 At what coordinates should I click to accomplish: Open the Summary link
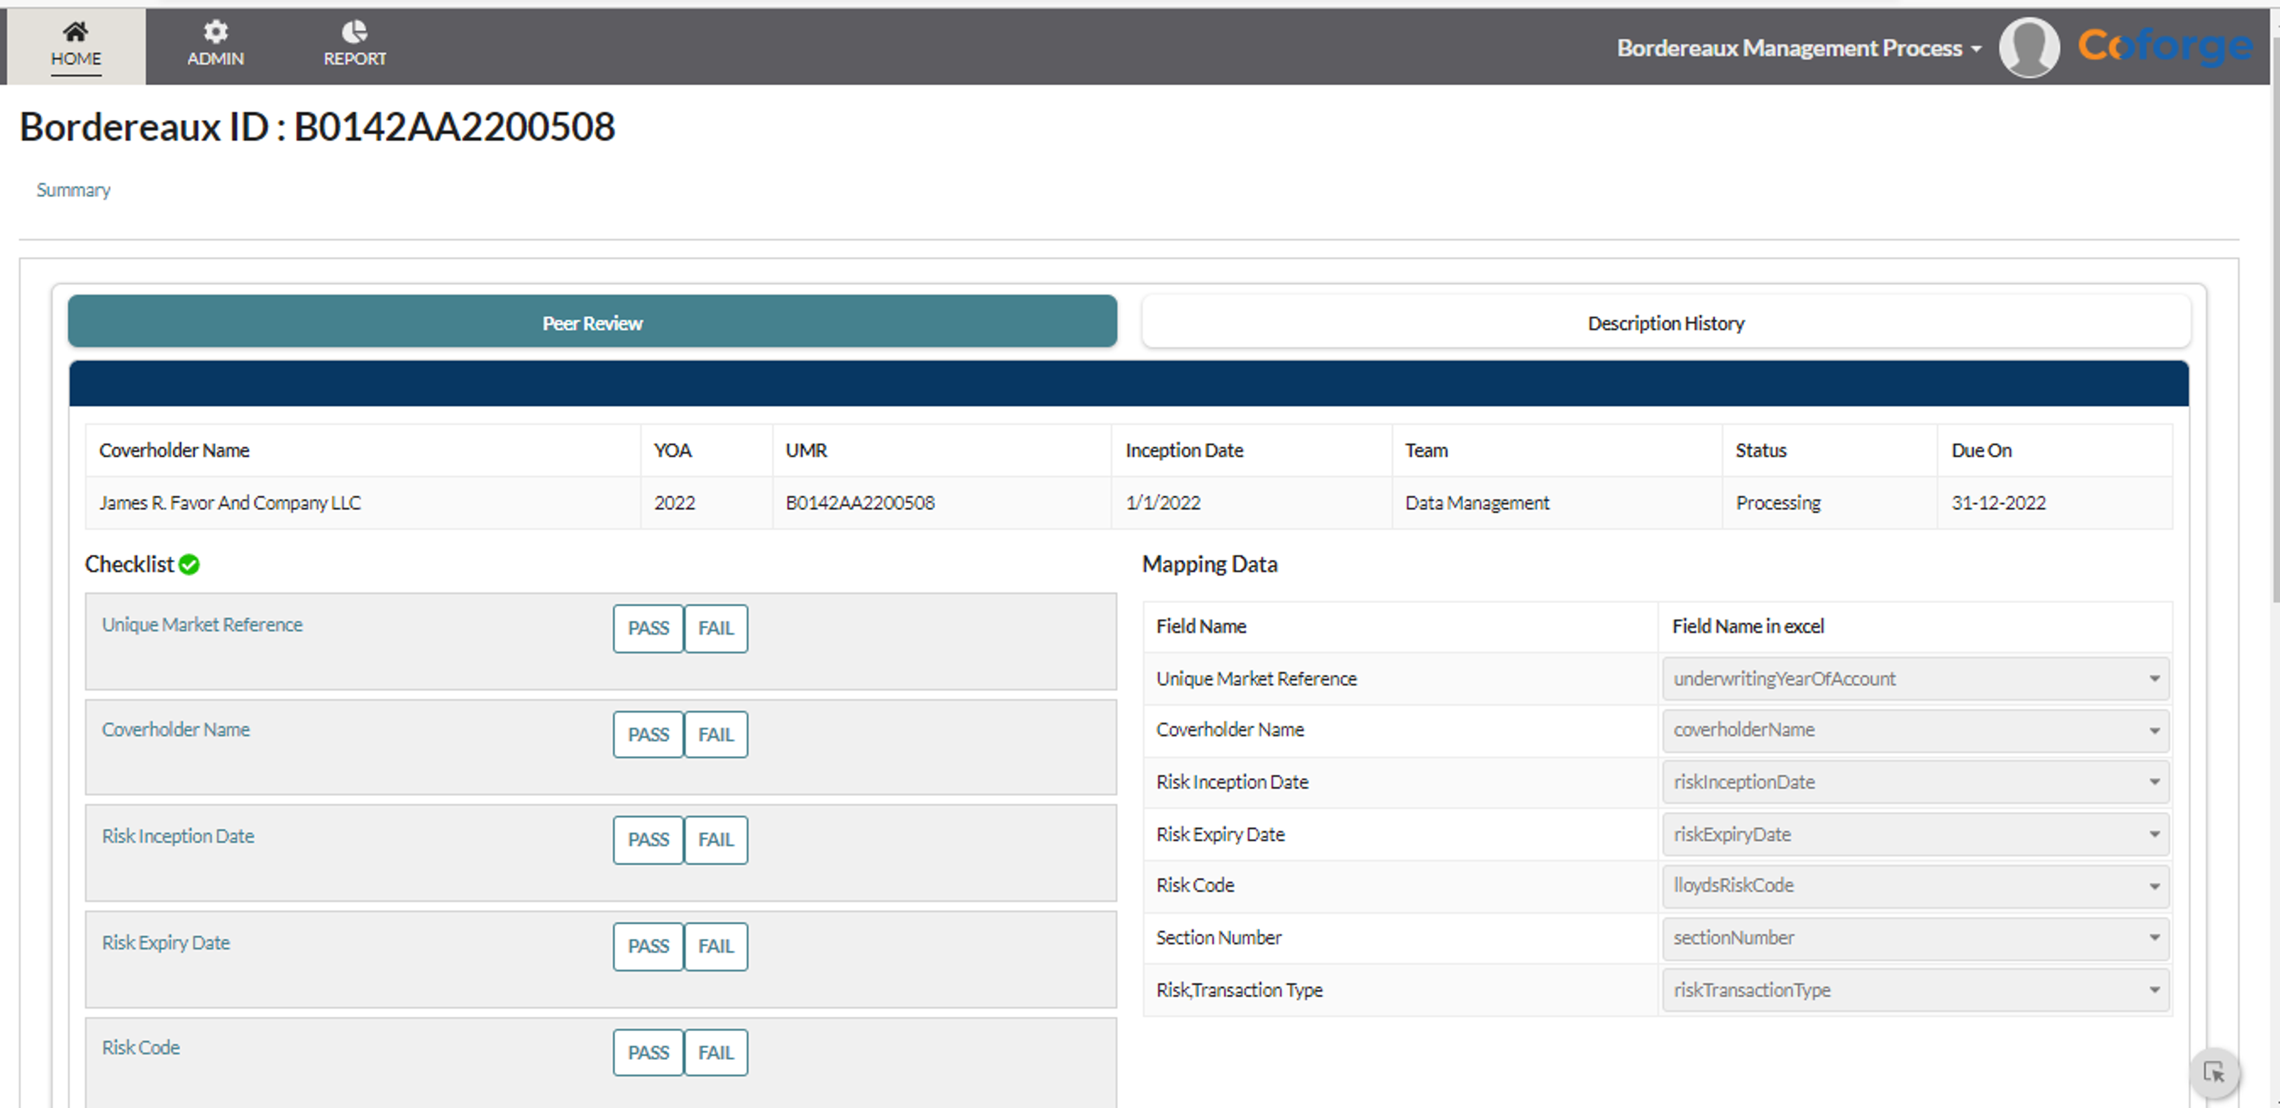pos(74,191)
